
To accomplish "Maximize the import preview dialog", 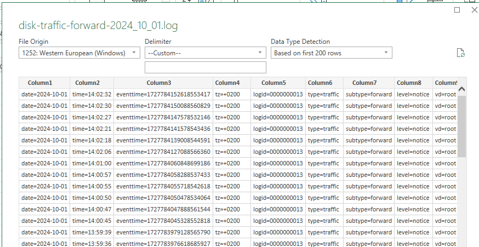I will click(457, 10).
